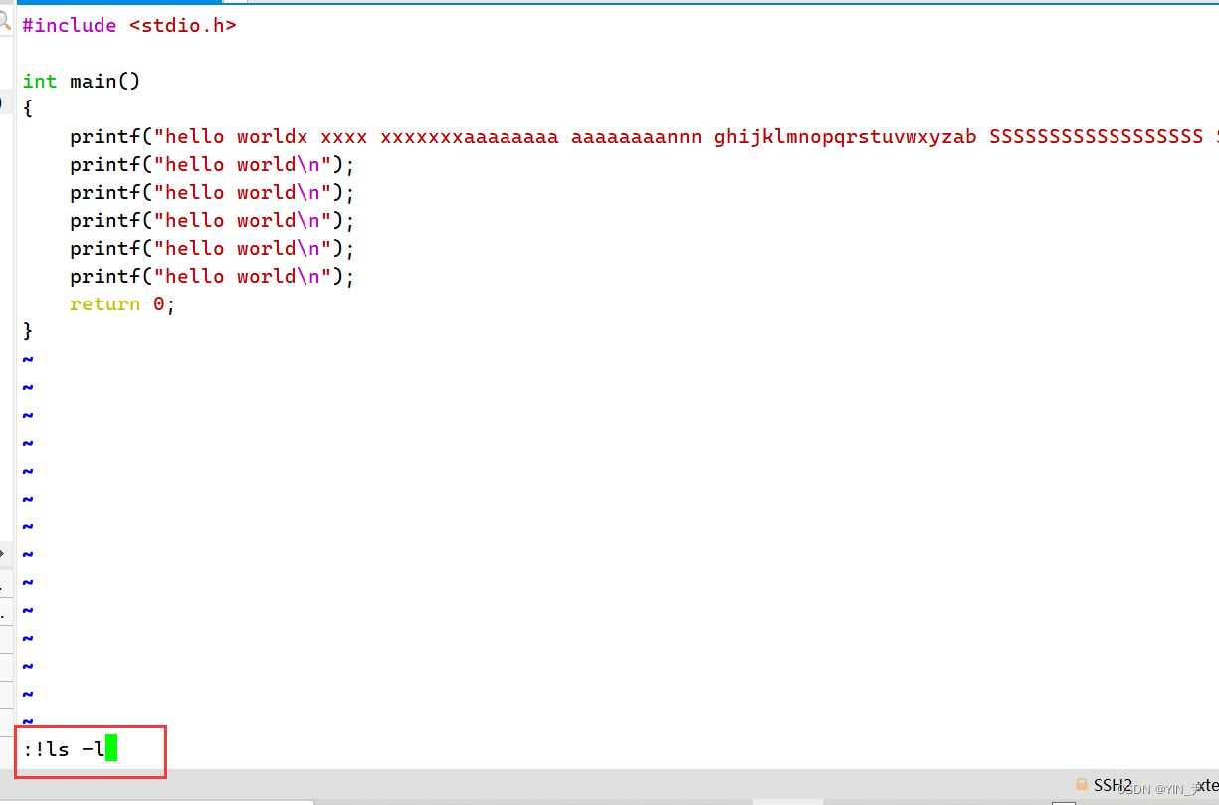This screenshot has width=1219, height=805.
Task: Click the second printf hello world line
Action: [212, 164]
